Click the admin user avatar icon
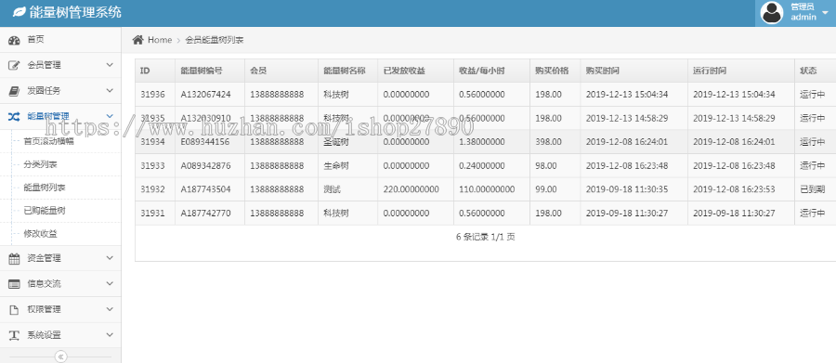 click(x=772, y=13)
